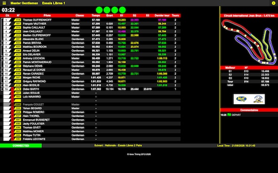Screen dimensions: 278x173
Task: Sort by the Pilote column header
Action: pos(47,15)
